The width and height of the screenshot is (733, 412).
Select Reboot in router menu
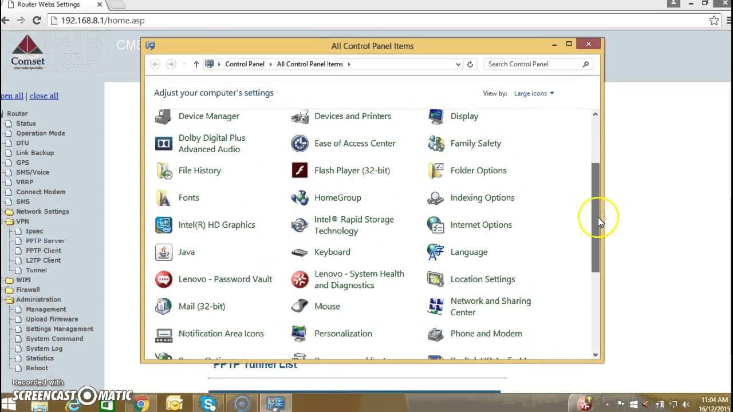(x=37, y=368)
